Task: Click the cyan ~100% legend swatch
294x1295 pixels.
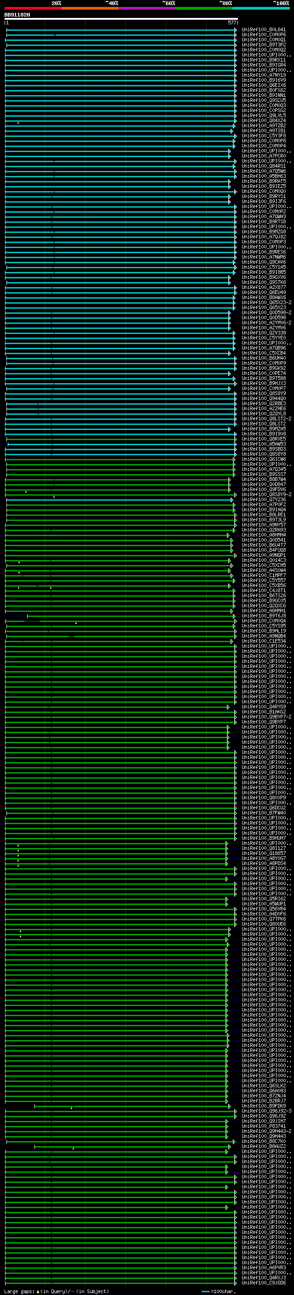Action: pyautogui.click(x=261, y=8)
